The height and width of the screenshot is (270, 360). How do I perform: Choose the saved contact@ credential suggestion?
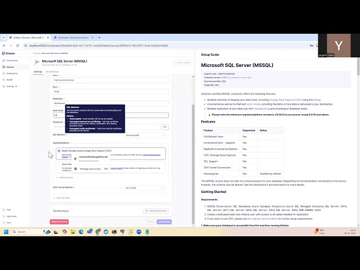pos(91,159)
